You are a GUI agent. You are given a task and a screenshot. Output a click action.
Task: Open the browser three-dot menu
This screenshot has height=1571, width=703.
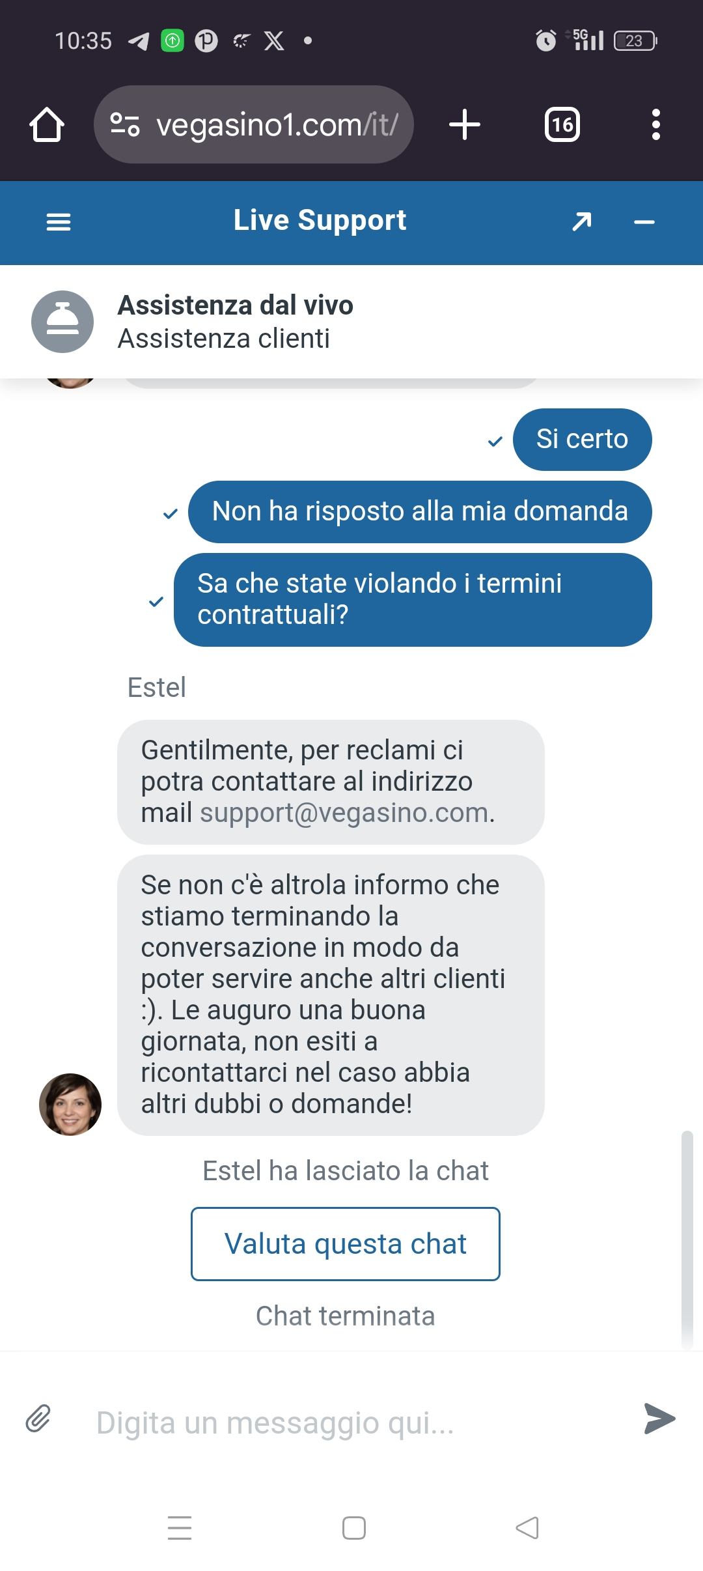655,124
